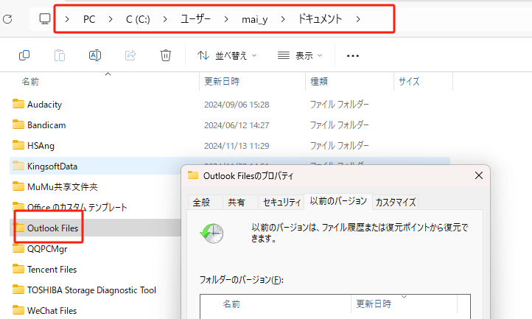Select the Audacity folder name
532x319 pixels.
(x=44, y=105)
